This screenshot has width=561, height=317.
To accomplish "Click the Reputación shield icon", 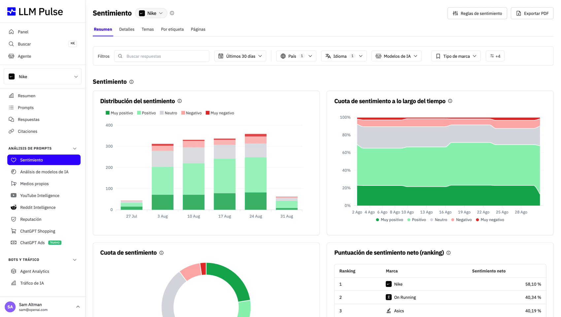I will point(14,219).
